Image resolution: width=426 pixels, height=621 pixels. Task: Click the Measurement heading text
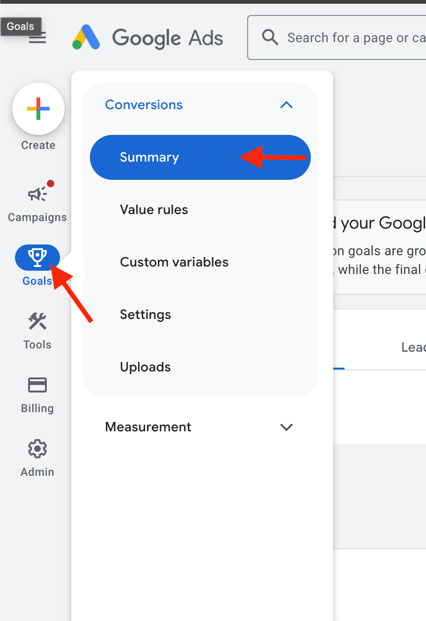click(x=148, y=427)
